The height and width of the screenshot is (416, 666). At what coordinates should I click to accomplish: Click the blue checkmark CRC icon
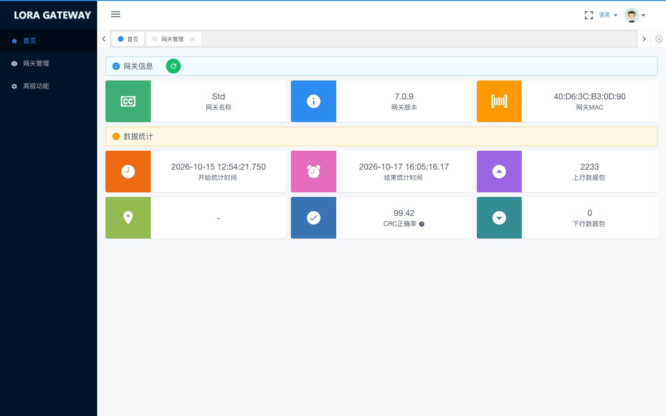pyautogui.click(x=314, y=218)
